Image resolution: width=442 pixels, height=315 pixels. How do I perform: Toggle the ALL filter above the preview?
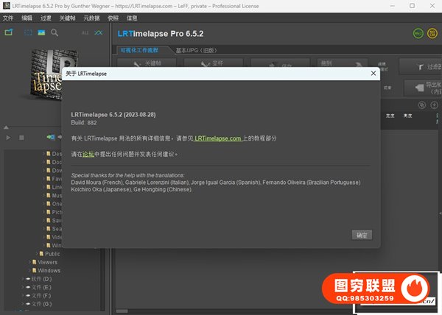(85, 34)
